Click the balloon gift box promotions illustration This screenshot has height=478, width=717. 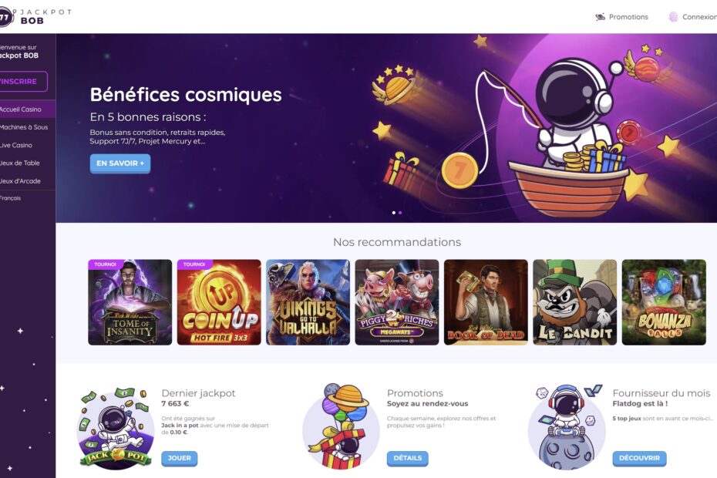pos(341,426)
